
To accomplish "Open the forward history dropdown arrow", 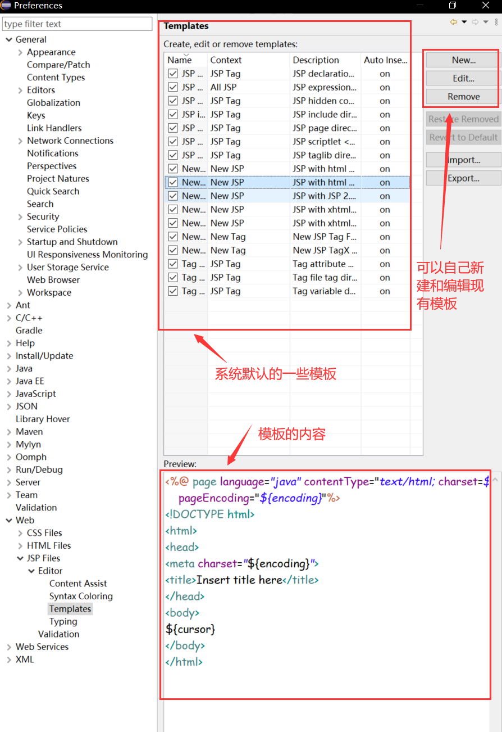I will point(485,21).
